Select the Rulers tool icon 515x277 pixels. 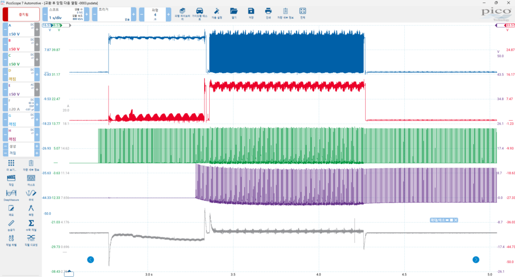11,223
